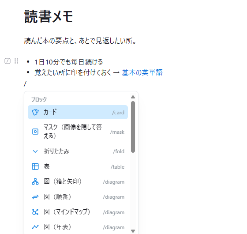Image resolution: width=247 pixels, height=234 pixels.
Task: Click the scroll down arrow of the menu
Action: tap(133, 231)
